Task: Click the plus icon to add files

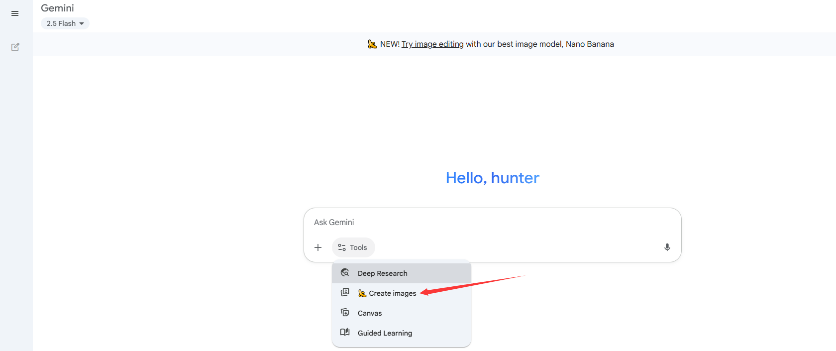Action: [318, 247]
